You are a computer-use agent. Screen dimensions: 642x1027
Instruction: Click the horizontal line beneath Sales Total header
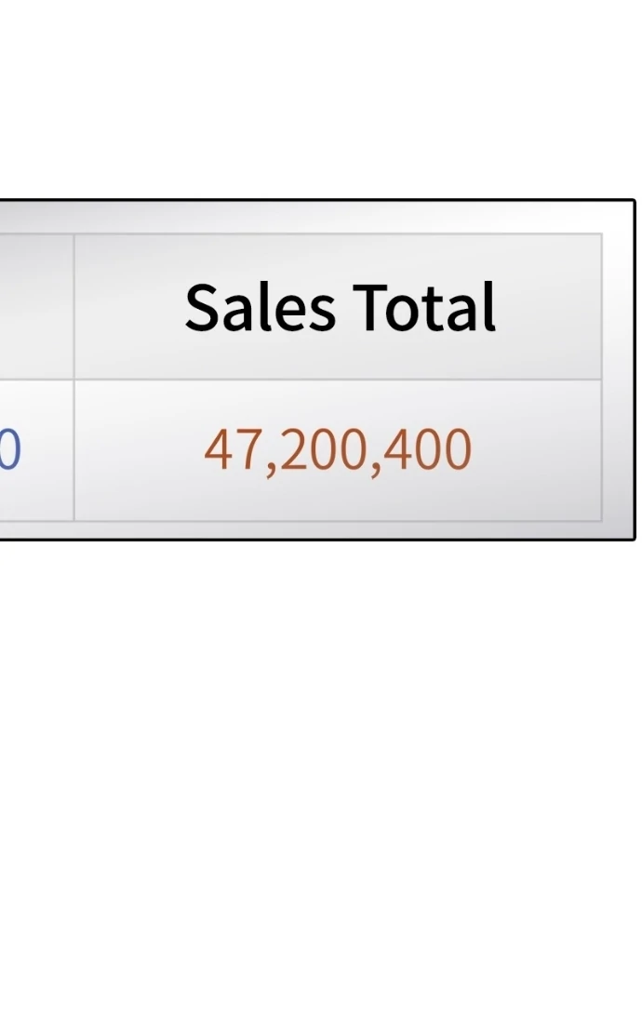[x=338, y=380]
